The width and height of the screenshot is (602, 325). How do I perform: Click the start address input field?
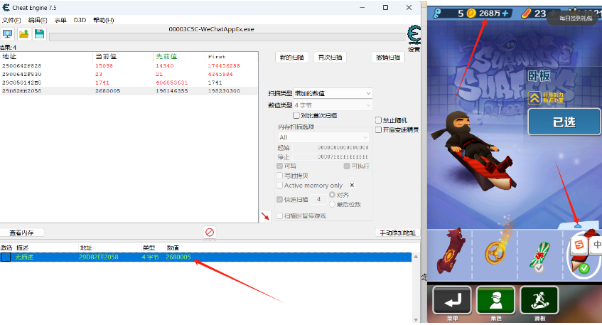click(x=331, y=147)
